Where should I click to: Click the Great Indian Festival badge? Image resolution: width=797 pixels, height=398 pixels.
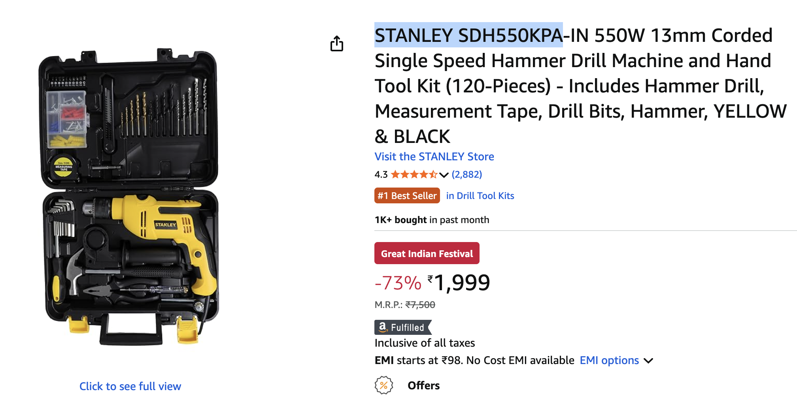coord(427,253)
